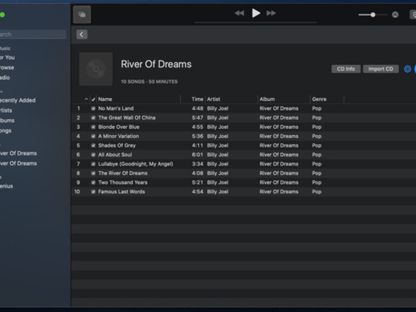Sort by the Artist column header

point(213,99)
